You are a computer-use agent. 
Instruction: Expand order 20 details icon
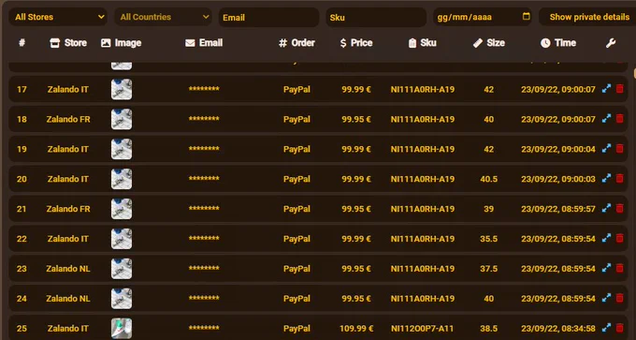click(606, 178)
